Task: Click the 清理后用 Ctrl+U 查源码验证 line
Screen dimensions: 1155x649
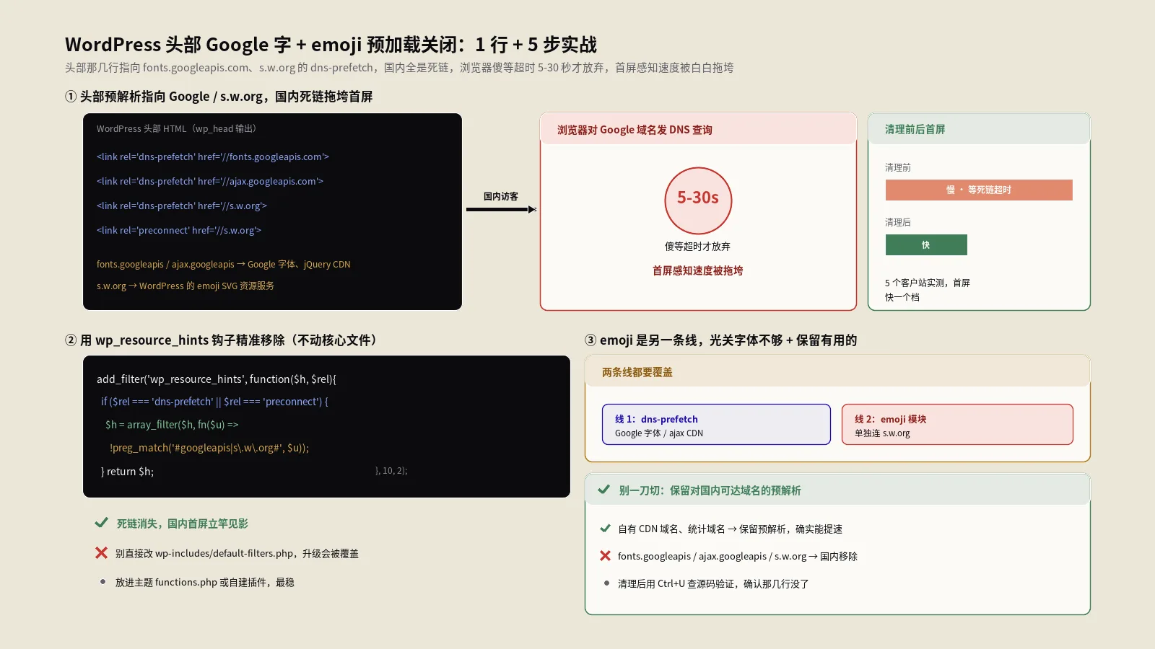Action: point(713,583)
